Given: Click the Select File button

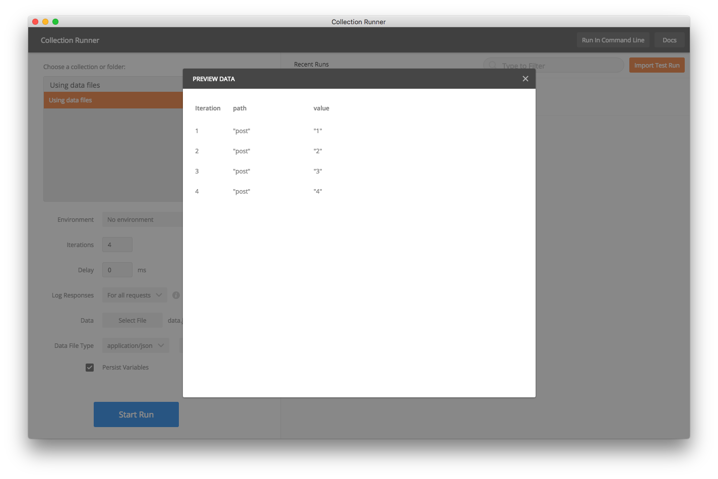Looking at the screenshot, I should click(x=133, y=321).
